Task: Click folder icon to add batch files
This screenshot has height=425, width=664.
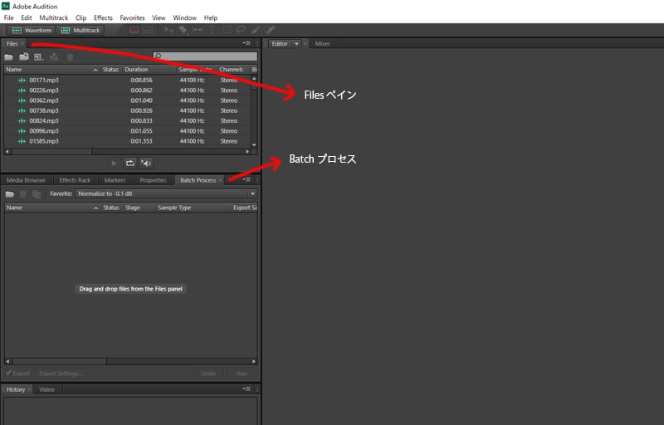Action: 10,194
